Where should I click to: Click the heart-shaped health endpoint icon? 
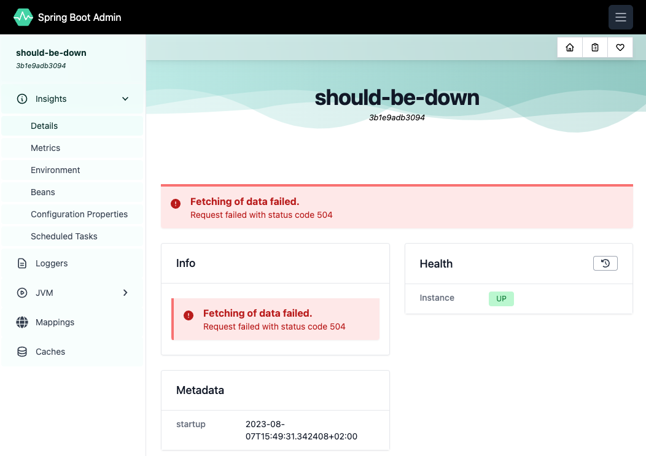click(620, 47)
